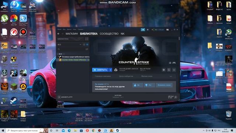Open the envelope notifications icon in Steam header
The width and height of the screenshot is (236, 133).
147,30
